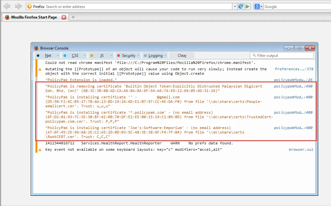Image resolution: width=331 pixels, height=206 pixels.
Task: Select the HealthReporter 'No prefs data found' message
Action: (139, 143)
